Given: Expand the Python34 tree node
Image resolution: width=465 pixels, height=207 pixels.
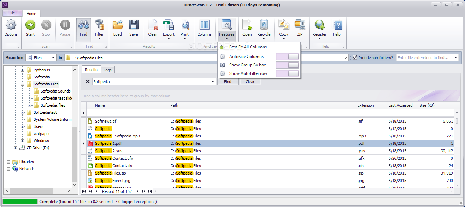Looking at the screenshot, I should point(23,70).
